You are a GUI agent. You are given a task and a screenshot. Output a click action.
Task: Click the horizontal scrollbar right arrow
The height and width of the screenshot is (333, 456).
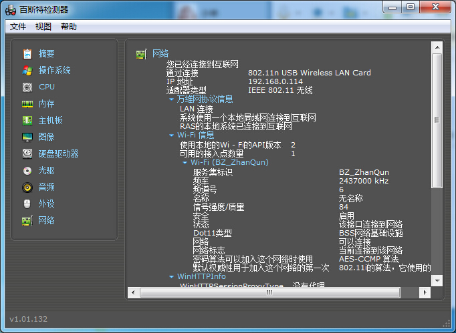click(x=425, y=292)
